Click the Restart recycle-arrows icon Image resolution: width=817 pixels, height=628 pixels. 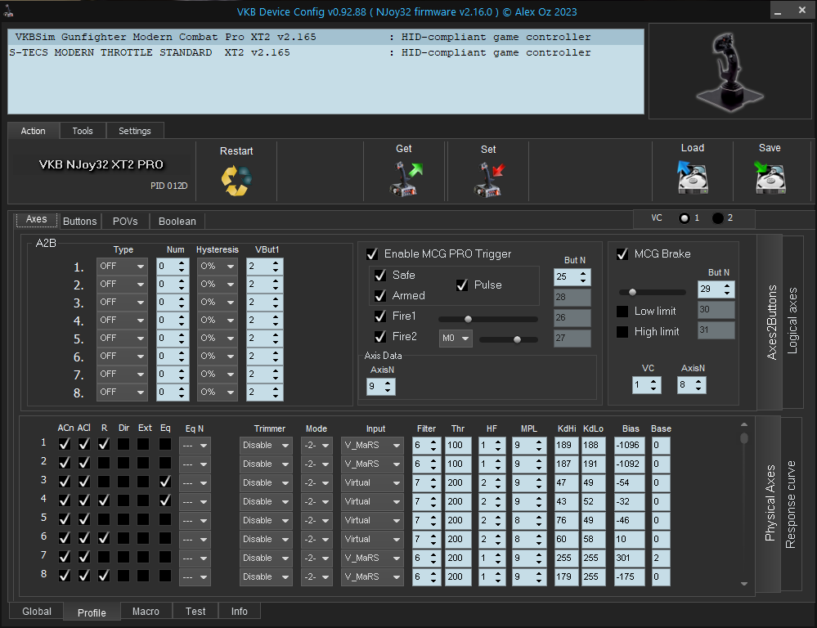pyautogui.click(x=236, y=180)
